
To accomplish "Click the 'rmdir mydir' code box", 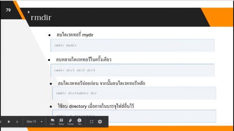I will [x=132, y=45].
